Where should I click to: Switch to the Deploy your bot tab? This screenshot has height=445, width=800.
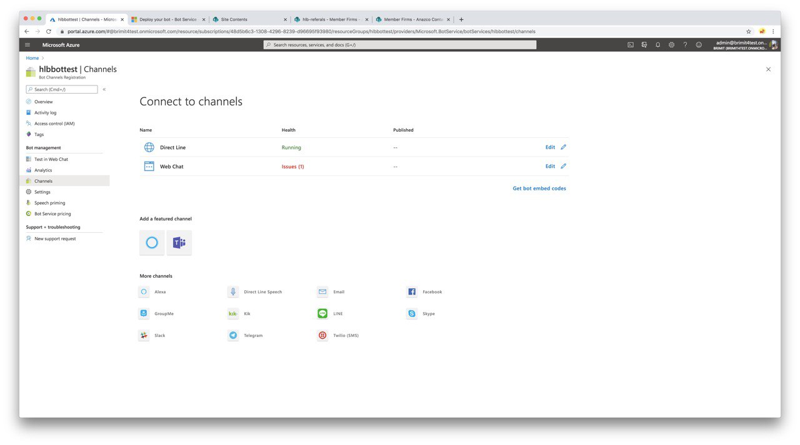point(167,19)
